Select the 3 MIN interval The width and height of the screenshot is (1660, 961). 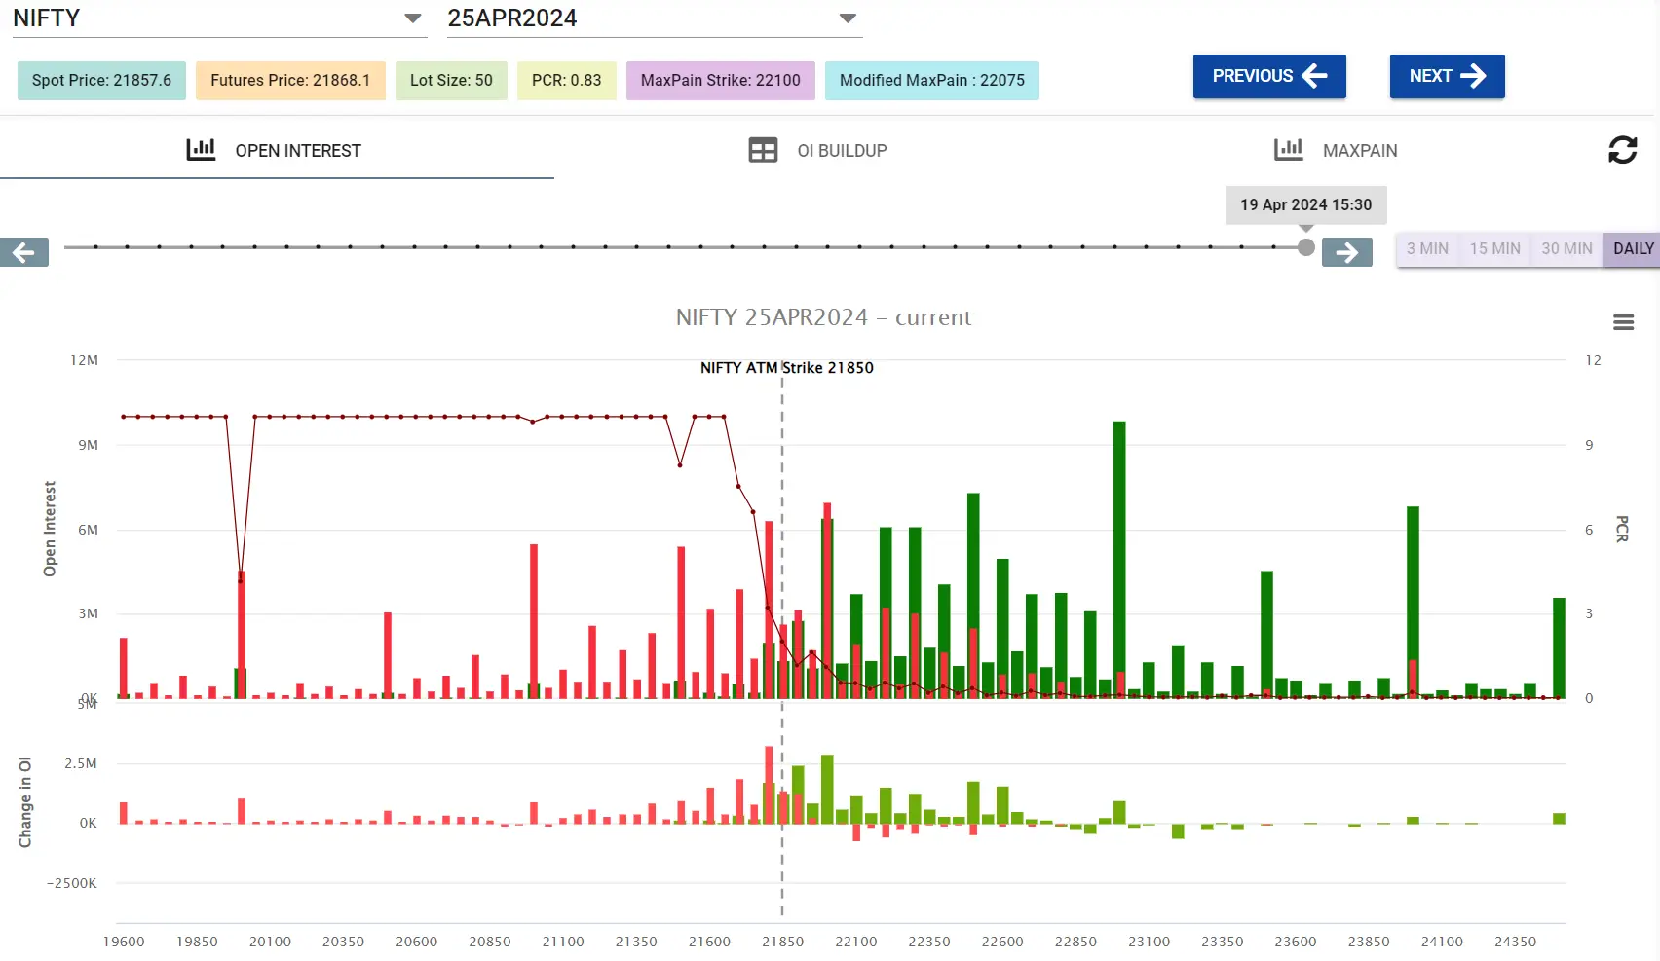1427,249
